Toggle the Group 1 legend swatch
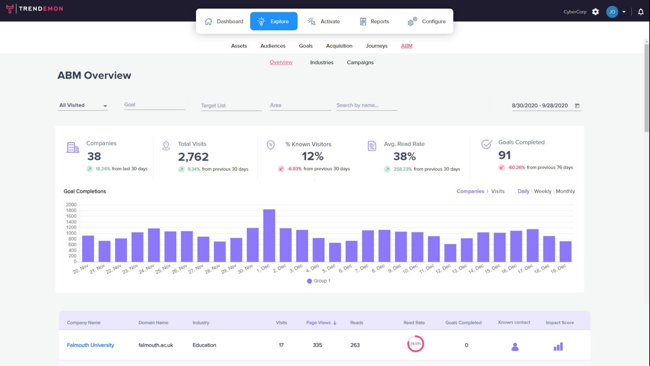Screen dimensions: 650x366 [x=309, y=281]
